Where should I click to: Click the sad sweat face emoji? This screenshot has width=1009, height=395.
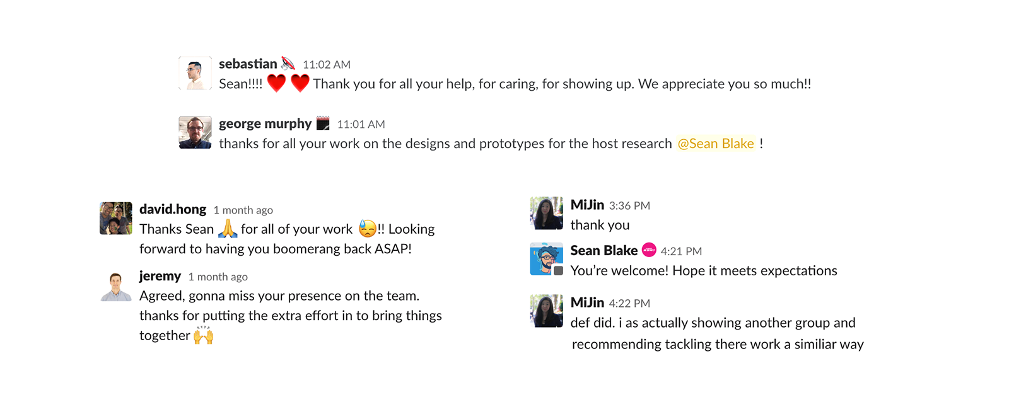click(x=367, y=228)
